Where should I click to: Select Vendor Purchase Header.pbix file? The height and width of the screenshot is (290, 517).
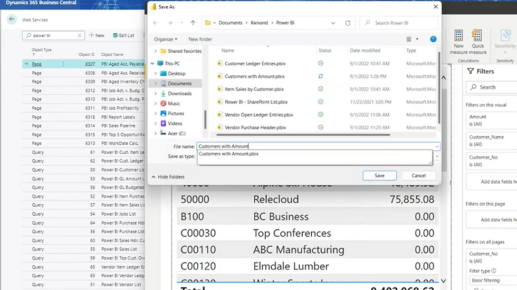click(255, 127)
